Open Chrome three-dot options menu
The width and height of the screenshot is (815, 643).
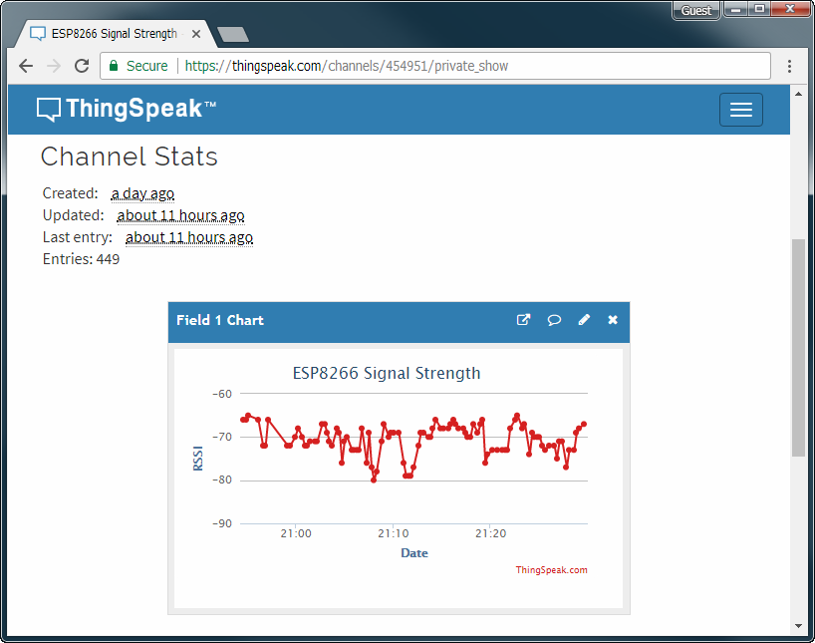coord(789,66)
